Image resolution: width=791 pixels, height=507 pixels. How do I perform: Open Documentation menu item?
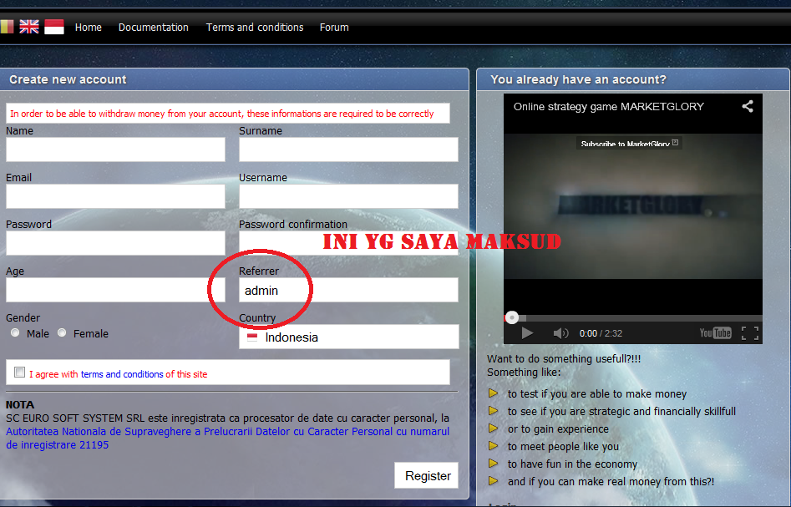click(x=154, y=28)
